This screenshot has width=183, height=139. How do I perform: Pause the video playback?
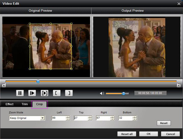[20, 93]
